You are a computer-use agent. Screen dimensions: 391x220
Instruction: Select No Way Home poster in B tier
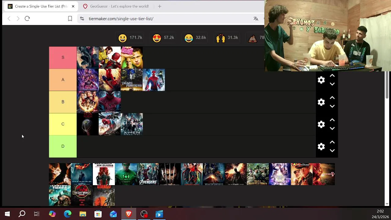pyautogui.click(x=88, y=102)
